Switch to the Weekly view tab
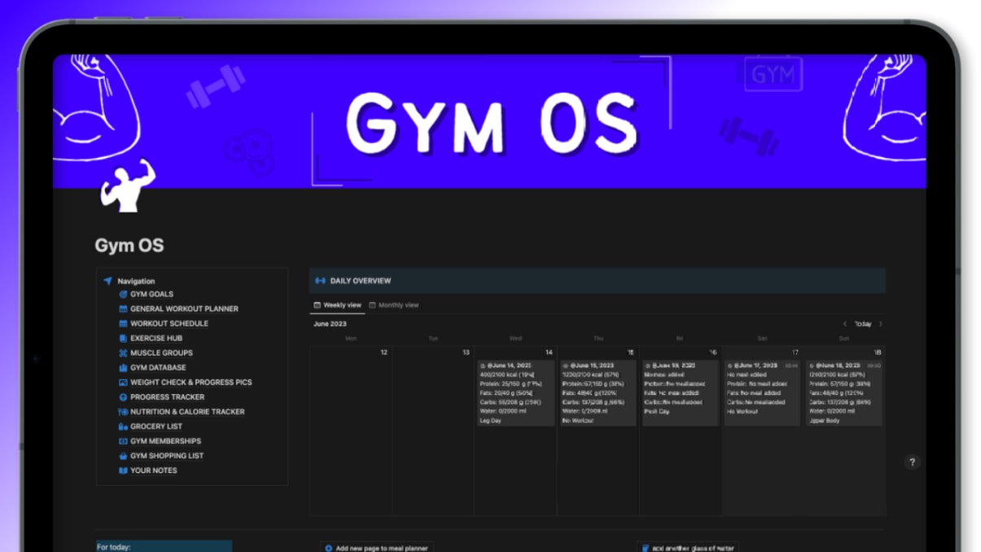 337,305
